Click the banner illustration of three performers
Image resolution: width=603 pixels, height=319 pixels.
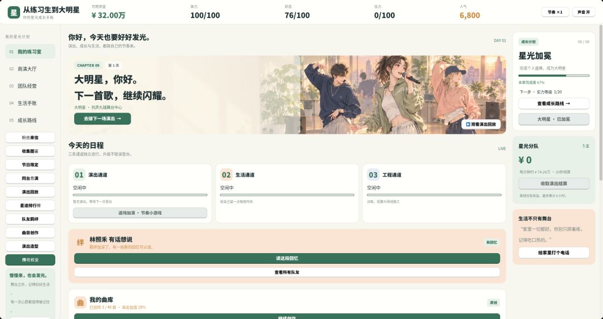(403, 95)
